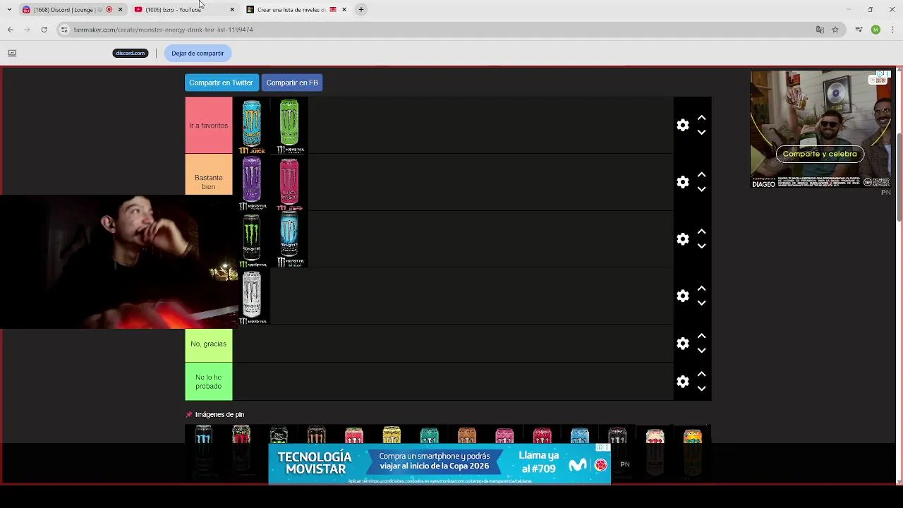Switch to the 'bzrp - YouTube' tab
This screenshot has width=903, height=508.
pyautogui.click(x=174, y=10)
